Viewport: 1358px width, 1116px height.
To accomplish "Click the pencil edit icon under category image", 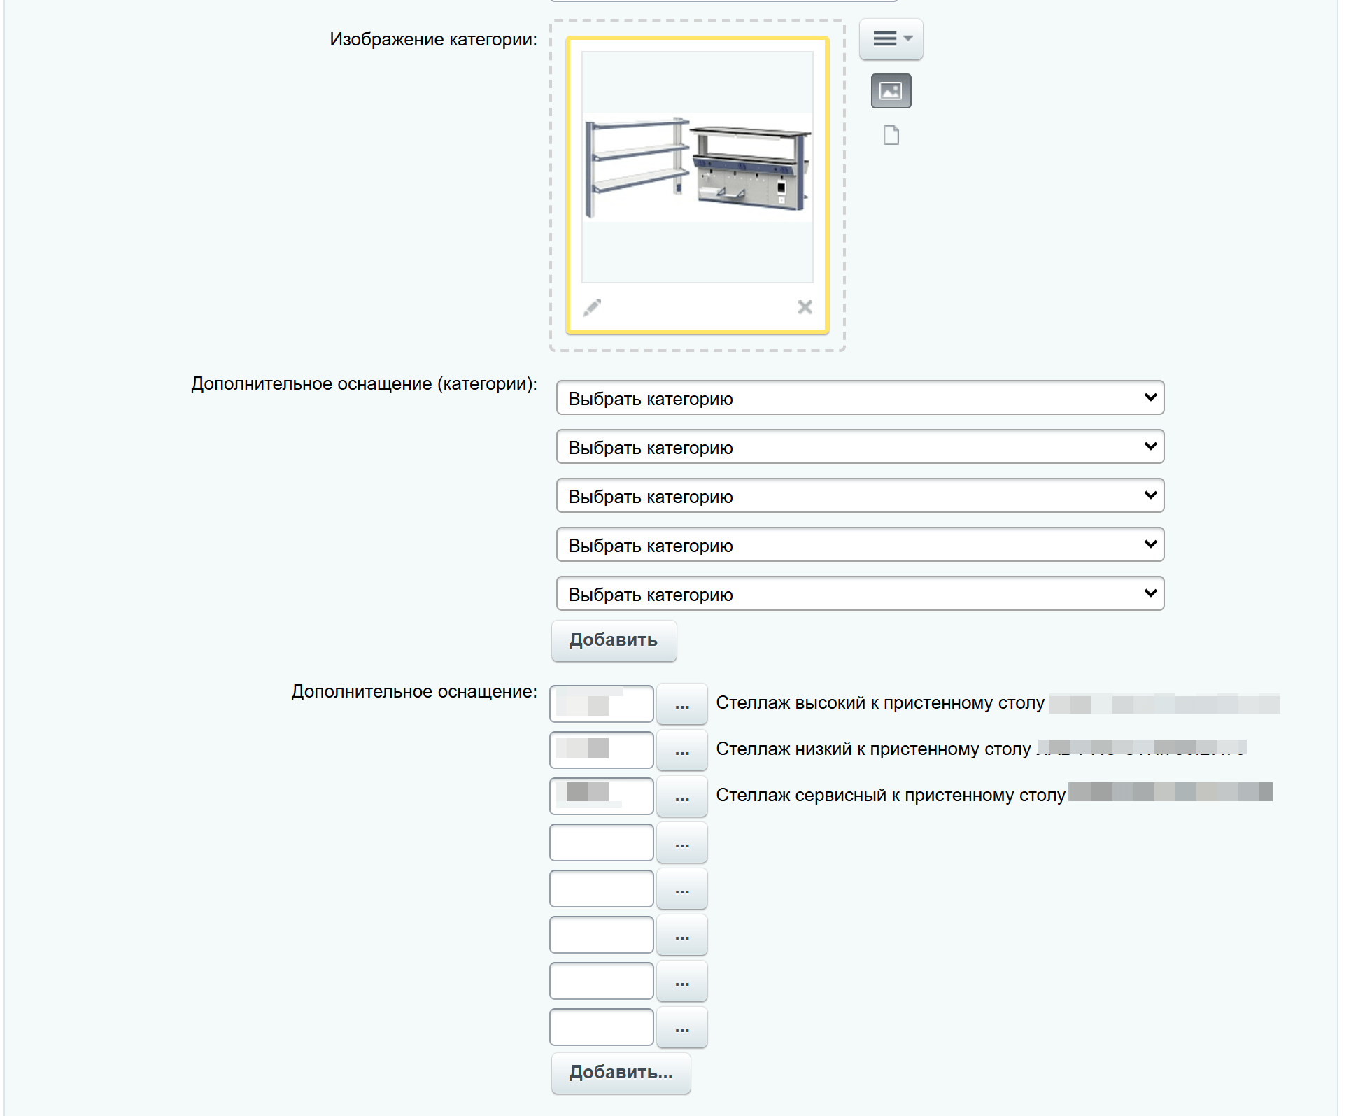I will pos(592,307).
